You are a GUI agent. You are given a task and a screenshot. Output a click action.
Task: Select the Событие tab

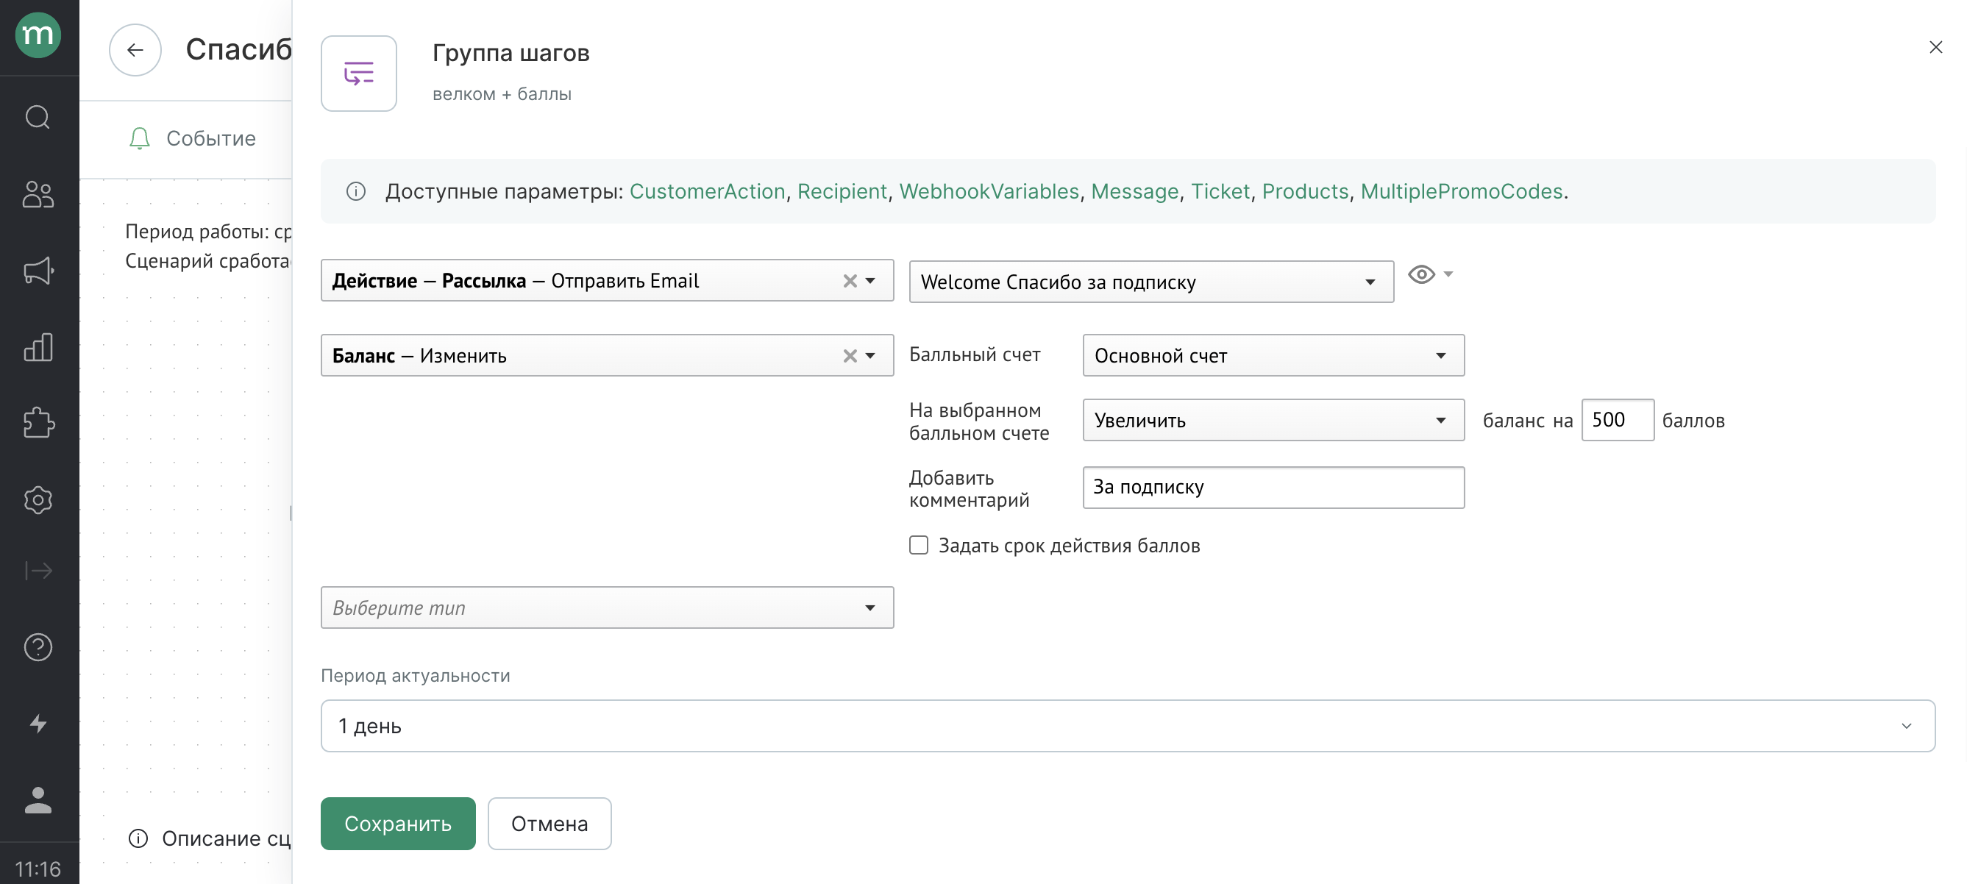pyautogui.click(x=193, y=139)
